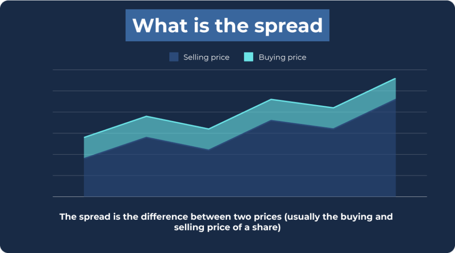Click the first peak of the selling price line
This screenshot has width=455, height=253.
pos(147,137)
